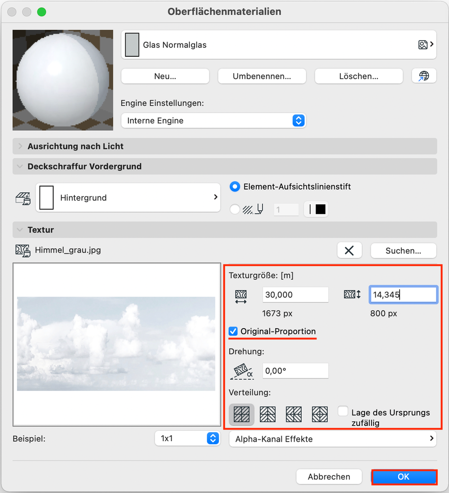The width and height of the screenshot is (449, 493).
Task: Click the Texturgröße: [m] label
Action: click(x=261, y=275)
